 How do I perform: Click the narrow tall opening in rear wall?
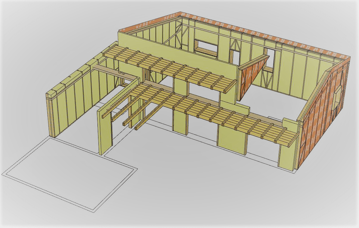(270, 57)
